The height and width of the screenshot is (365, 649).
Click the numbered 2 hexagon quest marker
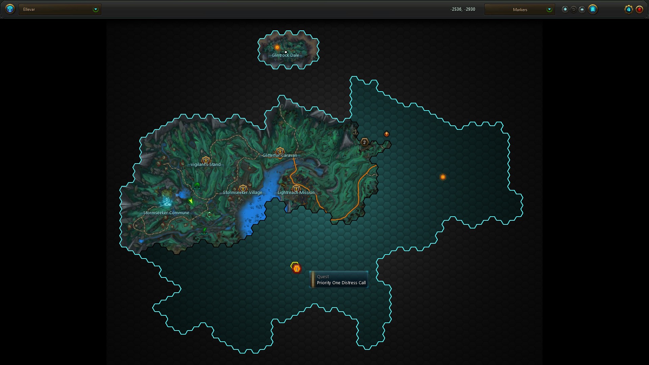364,142
